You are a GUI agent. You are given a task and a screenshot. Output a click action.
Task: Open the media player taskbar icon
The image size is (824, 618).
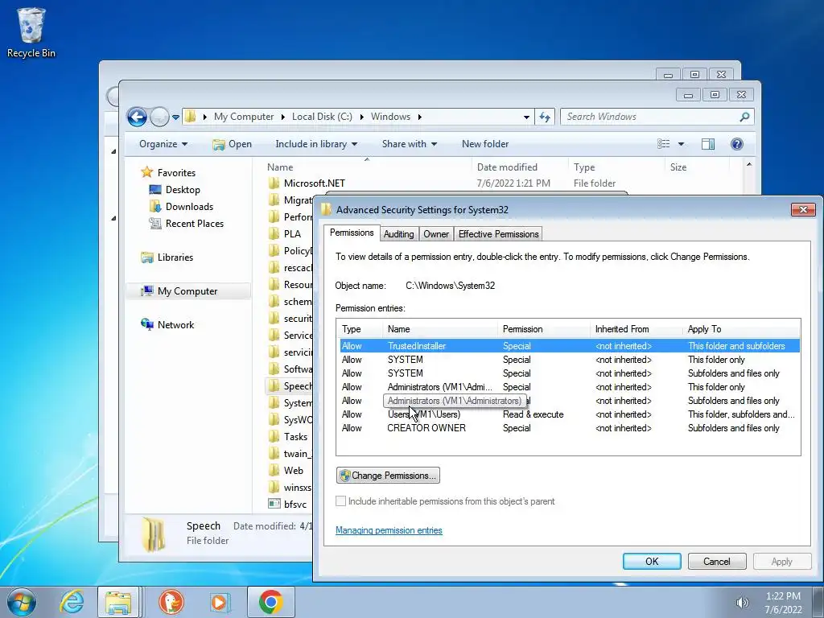[x=219, y=602]
